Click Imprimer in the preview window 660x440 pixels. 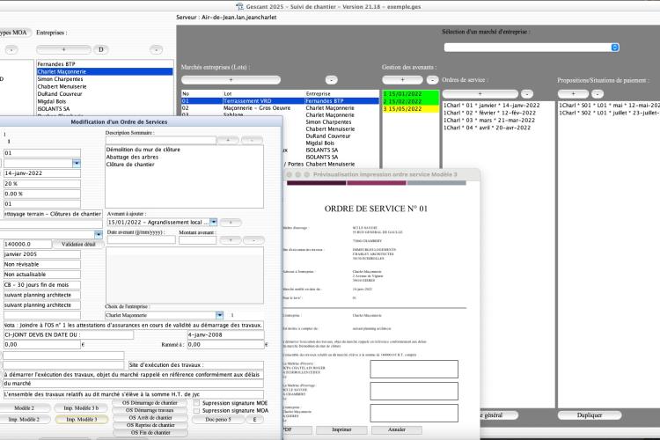coord(341,430)
